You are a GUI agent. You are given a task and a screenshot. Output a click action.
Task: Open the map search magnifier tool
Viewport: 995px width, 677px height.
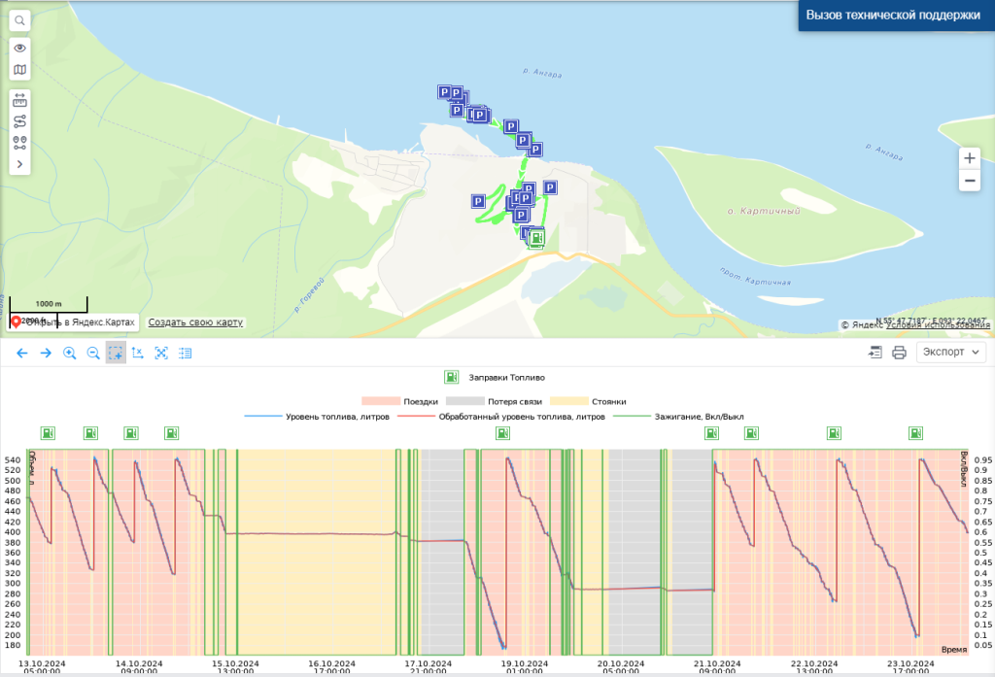coord(19,21)
